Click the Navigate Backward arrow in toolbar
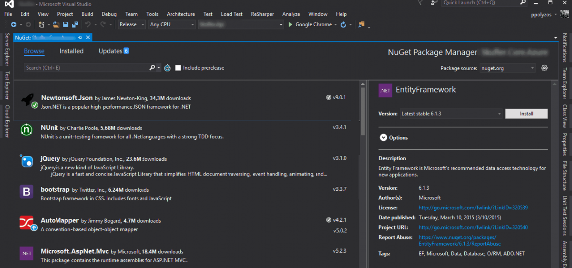 pos(13,24)
